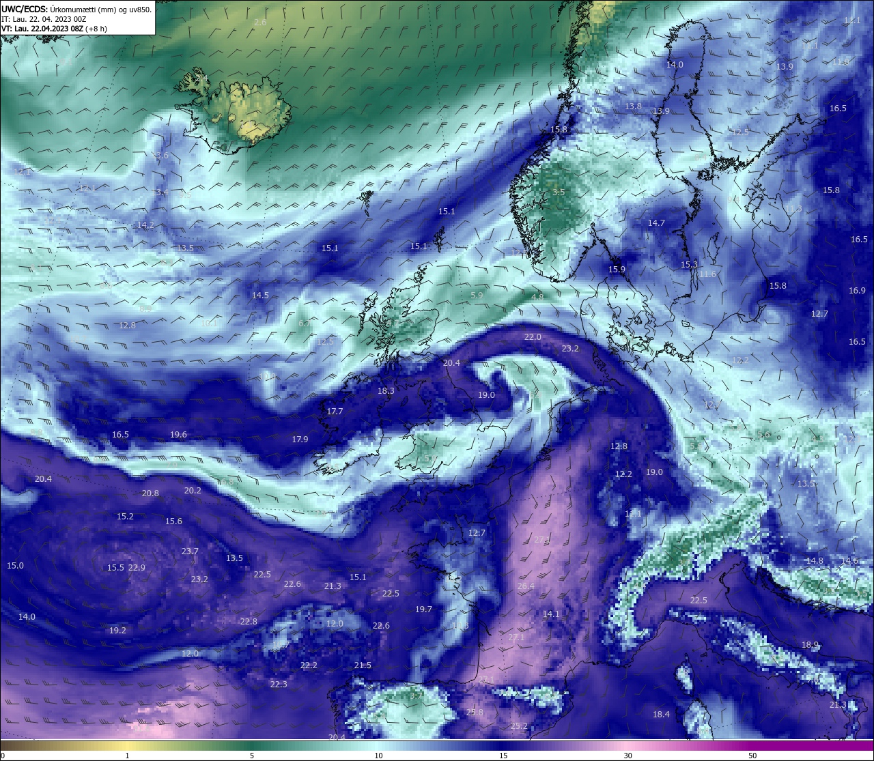Click the legend label '50'
The image size is (874, 761).
point(752,756)
